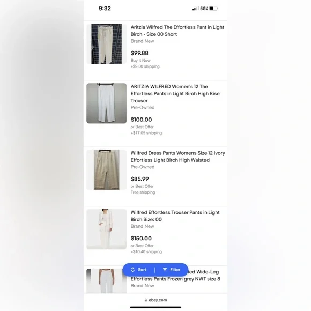
Task: Open Wilfred Effortless Trouser Pants Size 00 title
Action: [x=175, y=216]
